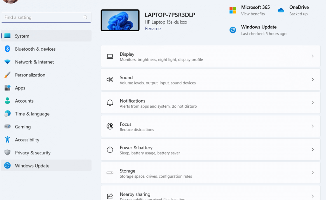Viewport: 326px width, 200px height.
Task: Click the Windows Update sidebar sync icon
Action: pos(8,166)
